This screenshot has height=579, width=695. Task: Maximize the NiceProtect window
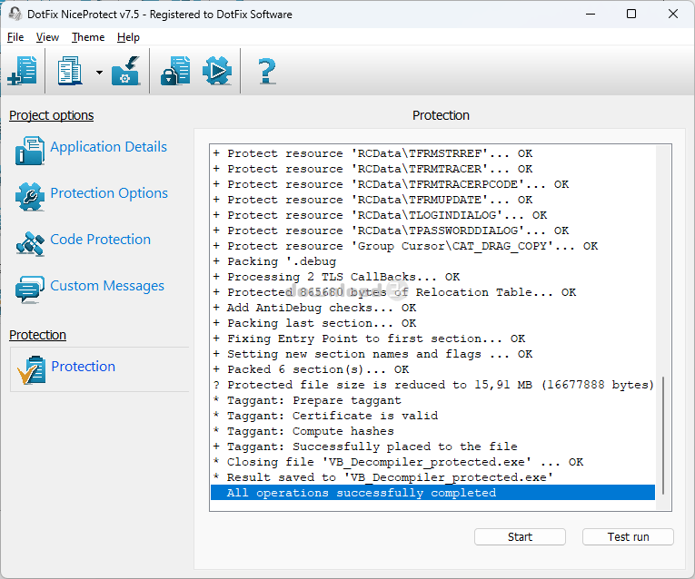click(631, 14)
